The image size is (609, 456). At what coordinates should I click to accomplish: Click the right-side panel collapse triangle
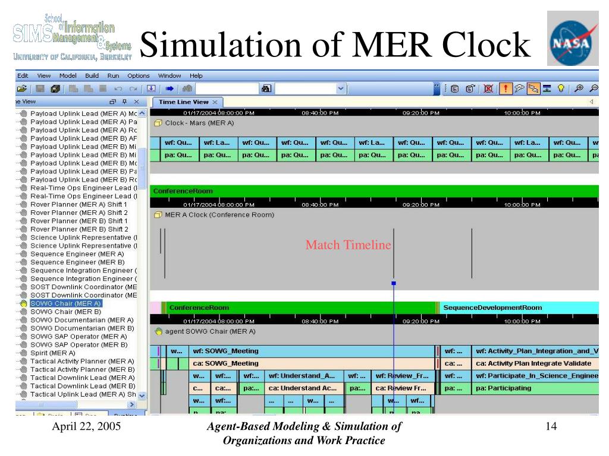(x=592, y=102)
